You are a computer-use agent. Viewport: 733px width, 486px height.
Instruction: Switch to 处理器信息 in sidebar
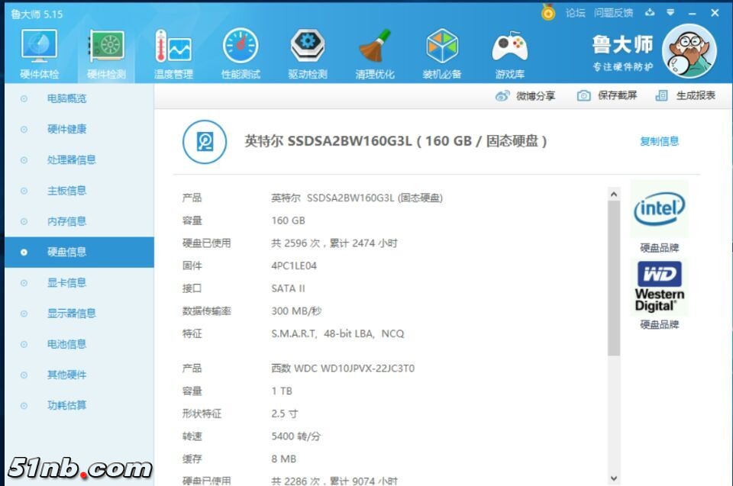tap(71, 160)
